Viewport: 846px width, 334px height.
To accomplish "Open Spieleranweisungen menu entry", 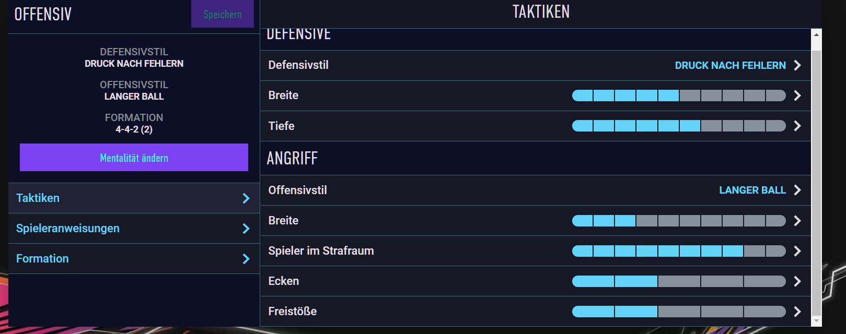I will tap(134, 229).
